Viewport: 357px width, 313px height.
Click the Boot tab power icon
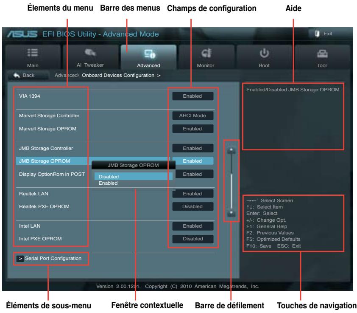(264, 53)
